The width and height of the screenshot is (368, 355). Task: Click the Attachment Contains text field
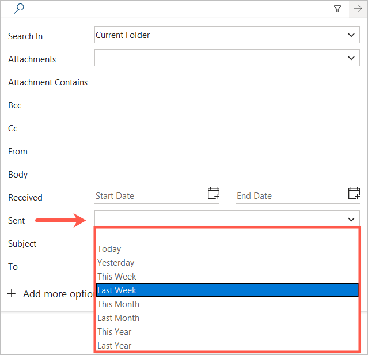point(227,82)
